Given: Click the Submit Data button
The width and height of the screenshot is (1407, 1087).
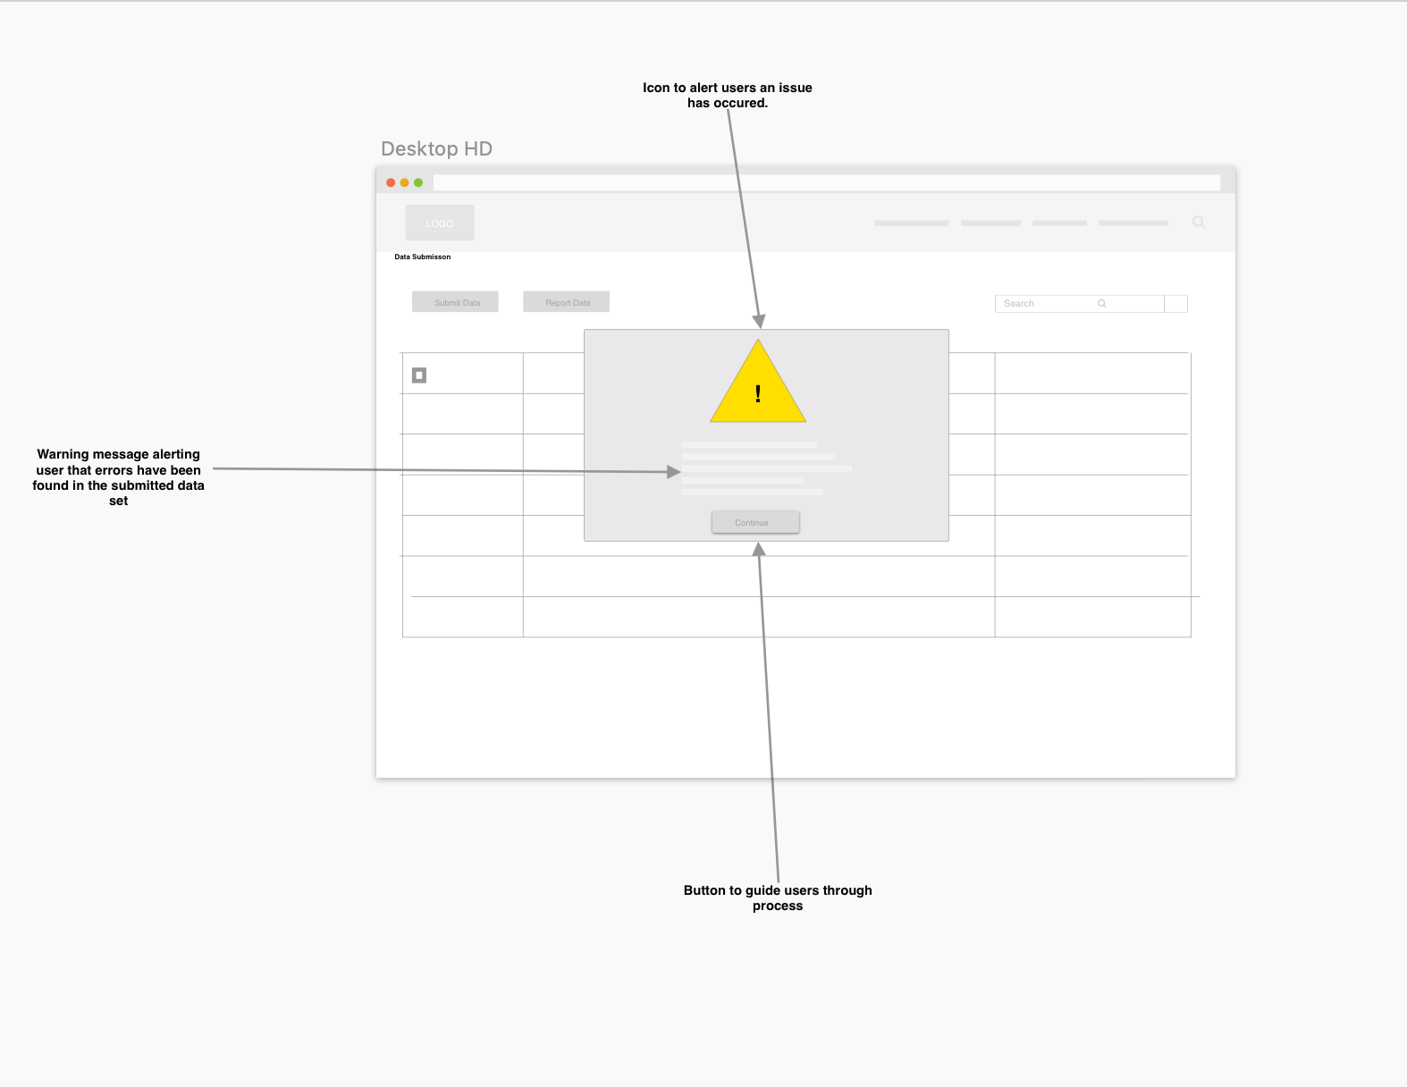Looking at the screenshot, I should coord(455,302).
